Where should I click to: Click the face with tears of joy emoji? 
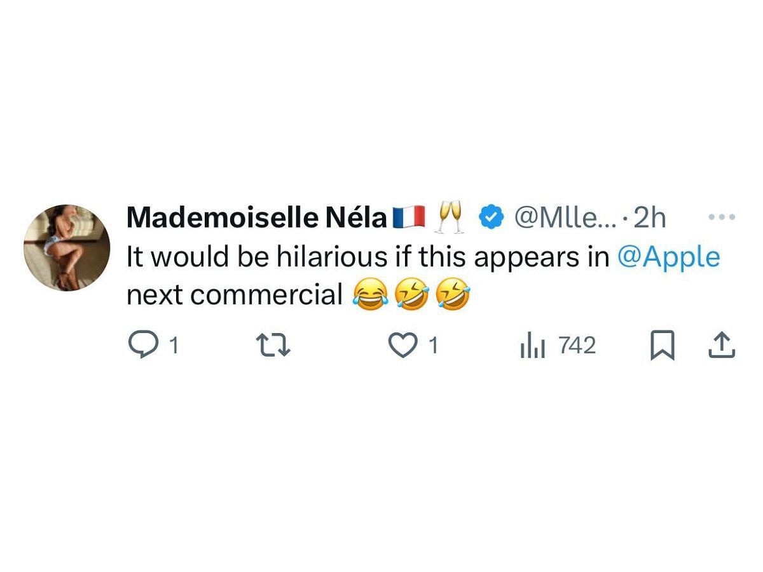tap(369, 296)
